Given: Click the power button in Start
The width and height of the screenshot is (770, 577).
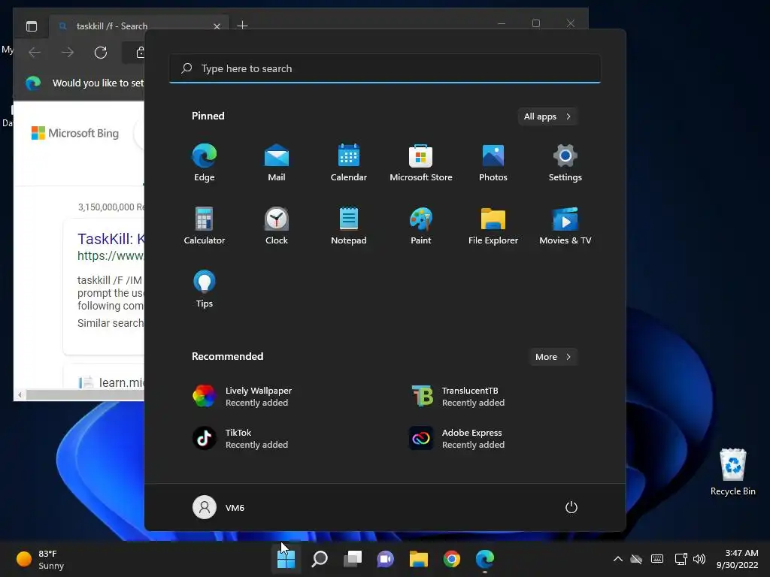Looking at the screenshot, I should (571, 507).
